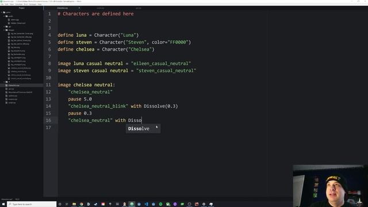
Task: Open Cortana from the taskbar
Action: (x=60, y=204)
